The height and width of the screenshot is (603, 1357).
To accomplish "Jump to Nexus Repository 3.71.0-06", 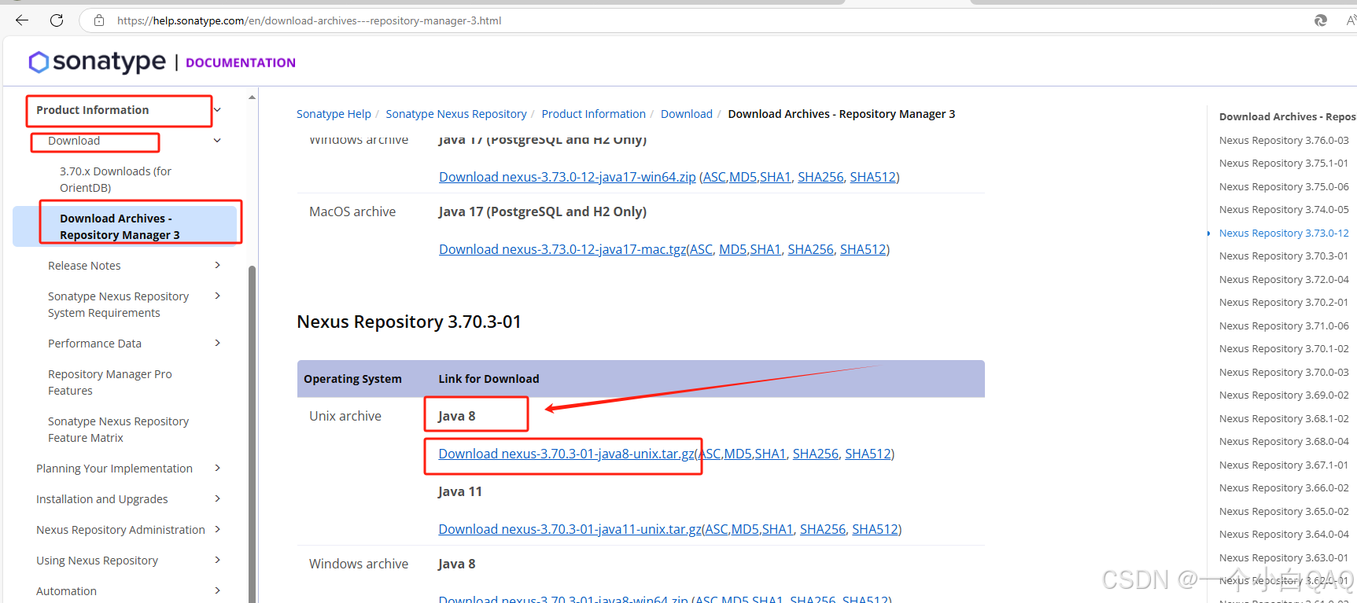I will 1284,326.
